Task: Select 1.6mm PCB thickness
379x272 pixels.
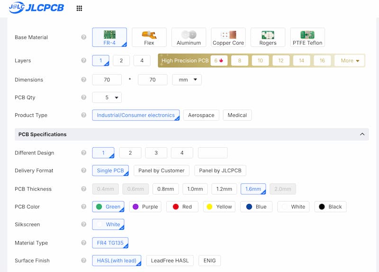Action: 253,189
